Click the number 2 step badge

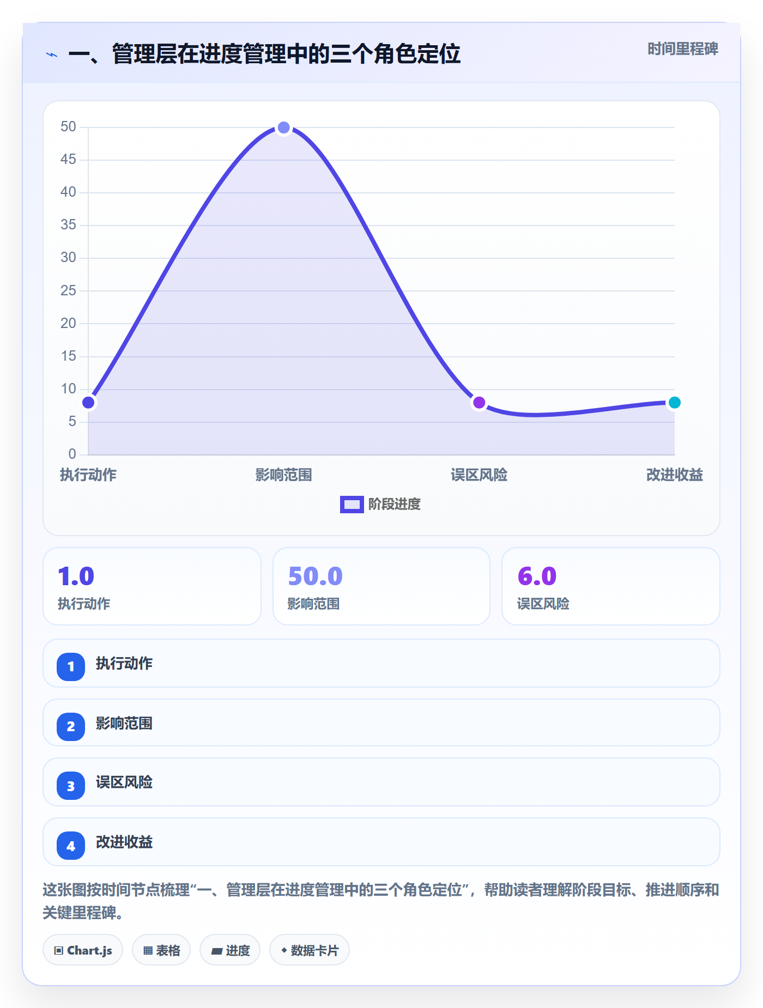(71, 726)
